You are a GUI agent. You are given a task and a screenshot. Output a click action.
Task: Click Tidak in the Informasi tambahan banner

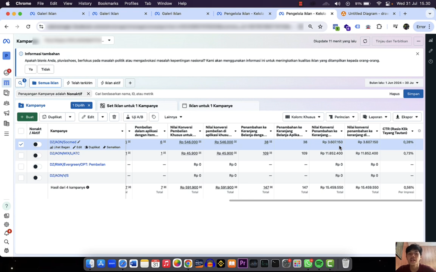pyautogui.click(x=45, y=69)
